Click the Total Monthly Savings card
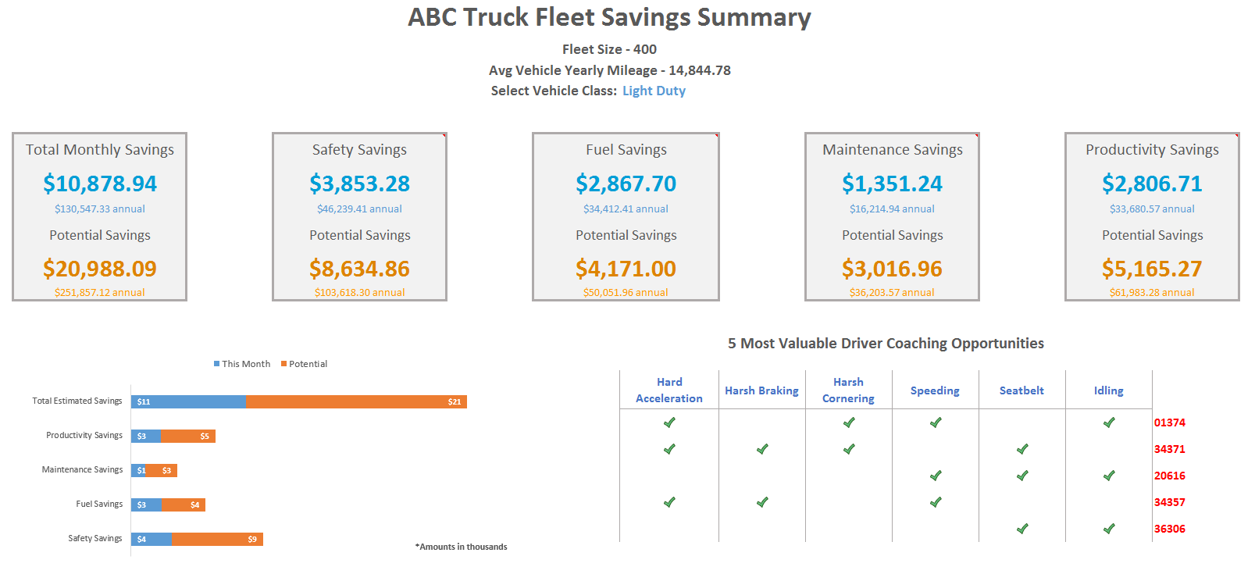The image size is (1255, 574). (x=100, y=216)
